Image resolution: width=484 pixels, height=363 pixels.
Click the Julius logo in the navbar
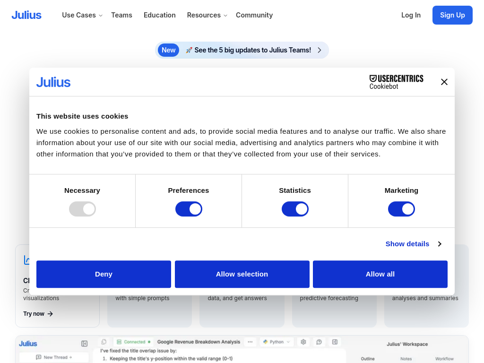point(26,15)
